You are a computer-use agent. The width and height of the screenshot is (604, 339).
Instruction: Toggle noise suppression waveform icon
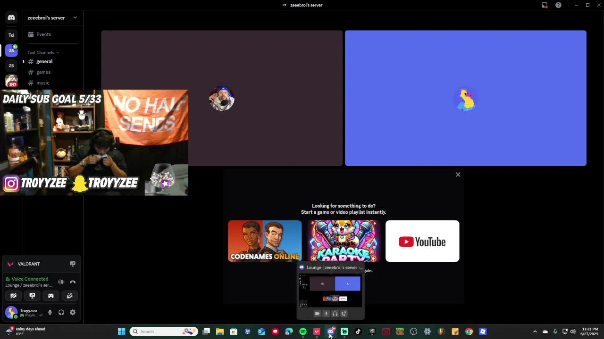(x=61, y=282)
